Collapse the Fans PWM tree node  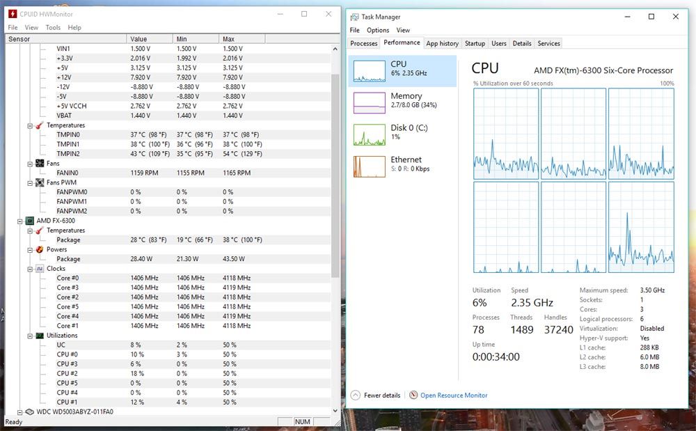coord(30,183)
